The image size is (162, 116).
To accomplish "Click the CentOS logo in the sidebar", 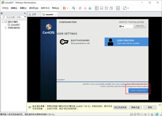I will pyautogui.click(x=49, y=29).
